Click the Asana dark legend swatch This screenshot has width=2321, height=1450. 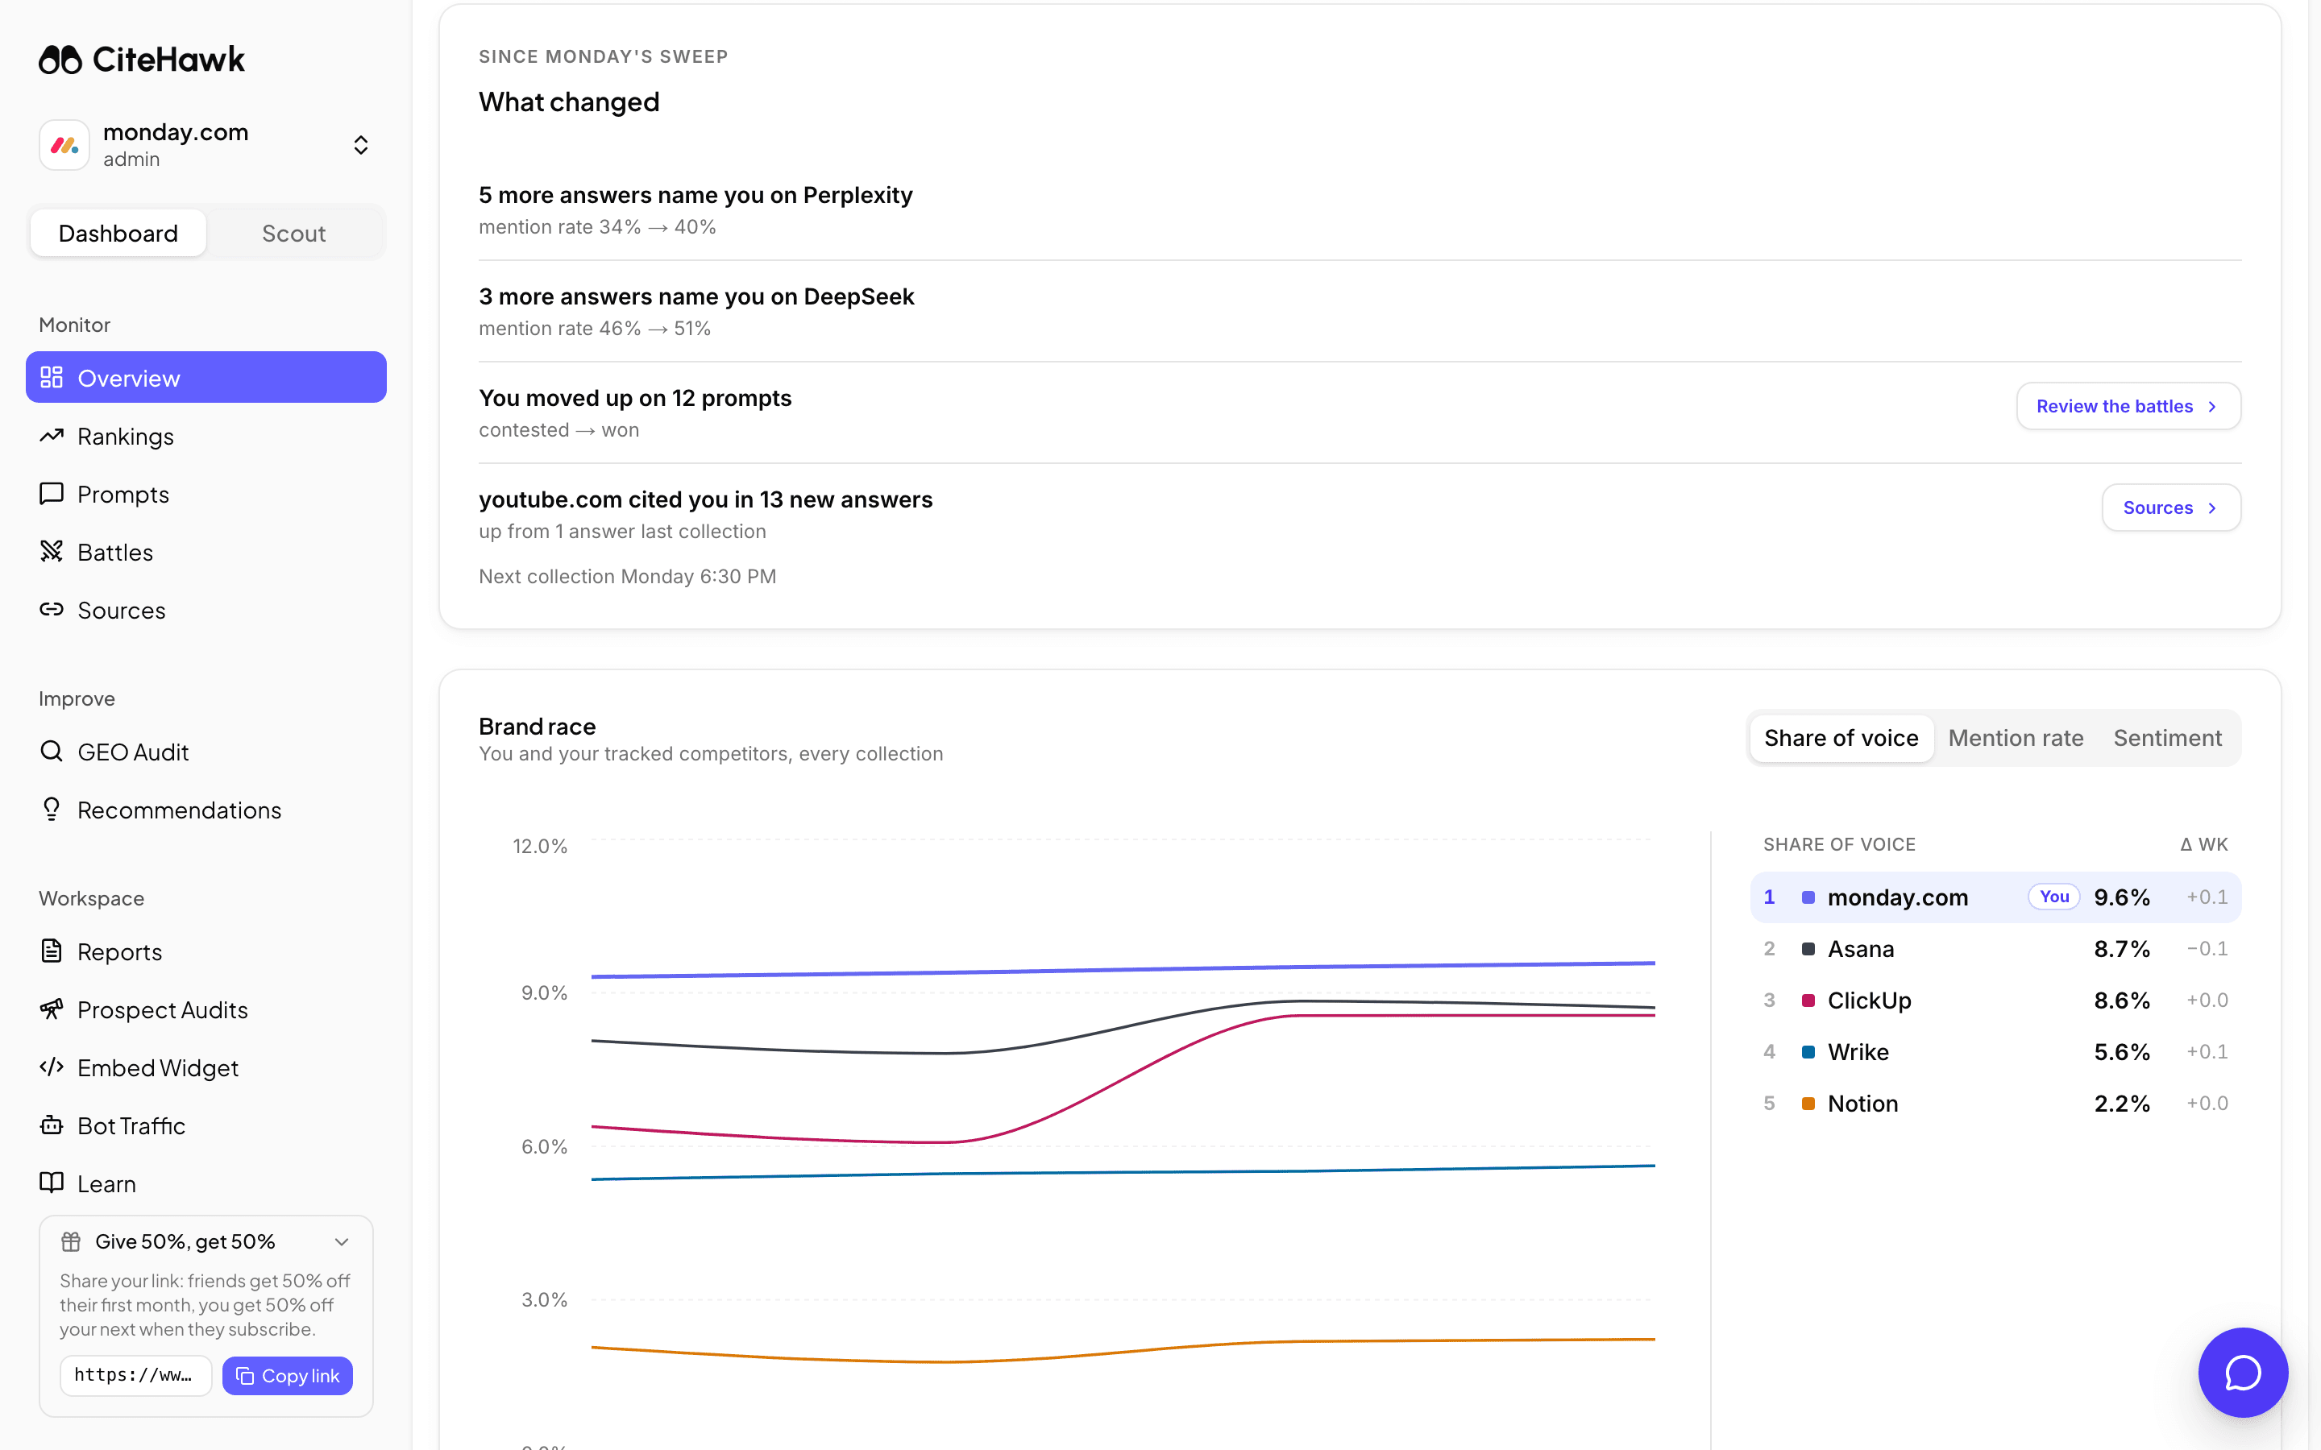[x=1808, y=948]
